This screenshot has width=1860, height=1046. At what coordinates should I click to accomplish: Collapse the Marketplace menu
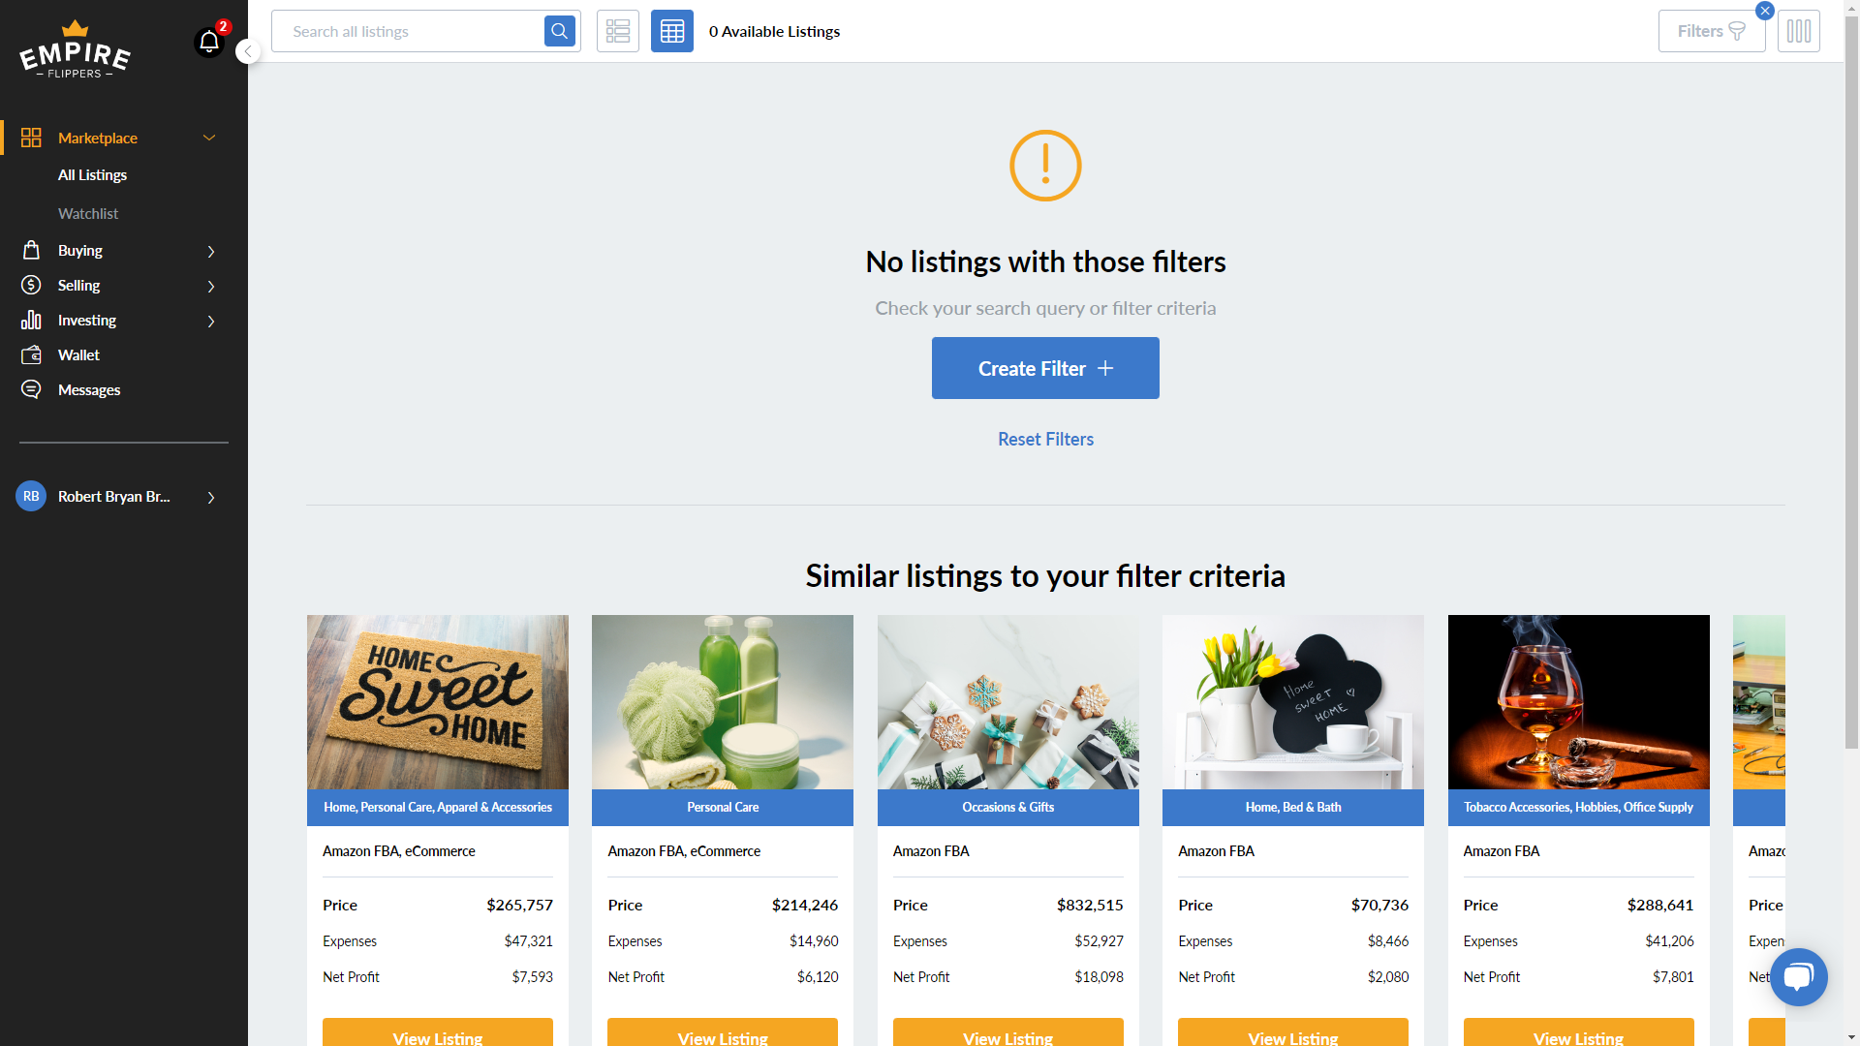pos(209,138)
